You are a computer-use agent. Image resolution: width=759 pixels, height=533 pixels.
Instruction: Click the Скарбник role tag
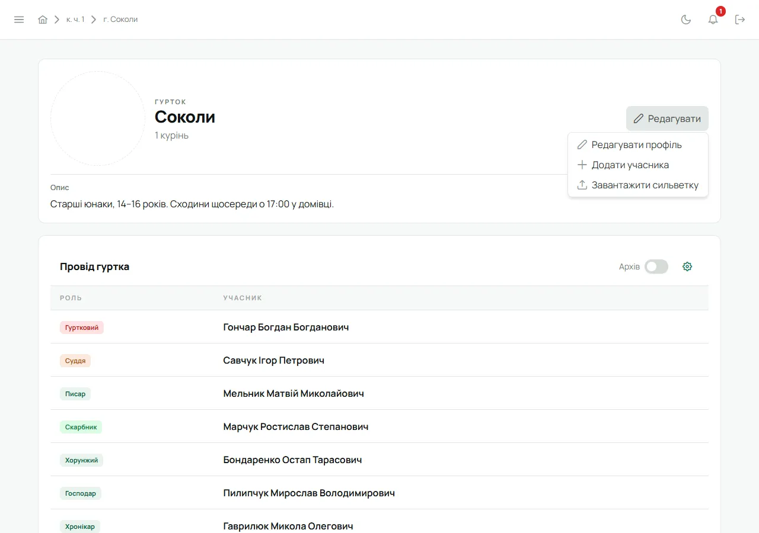click(x=81, y=427)
